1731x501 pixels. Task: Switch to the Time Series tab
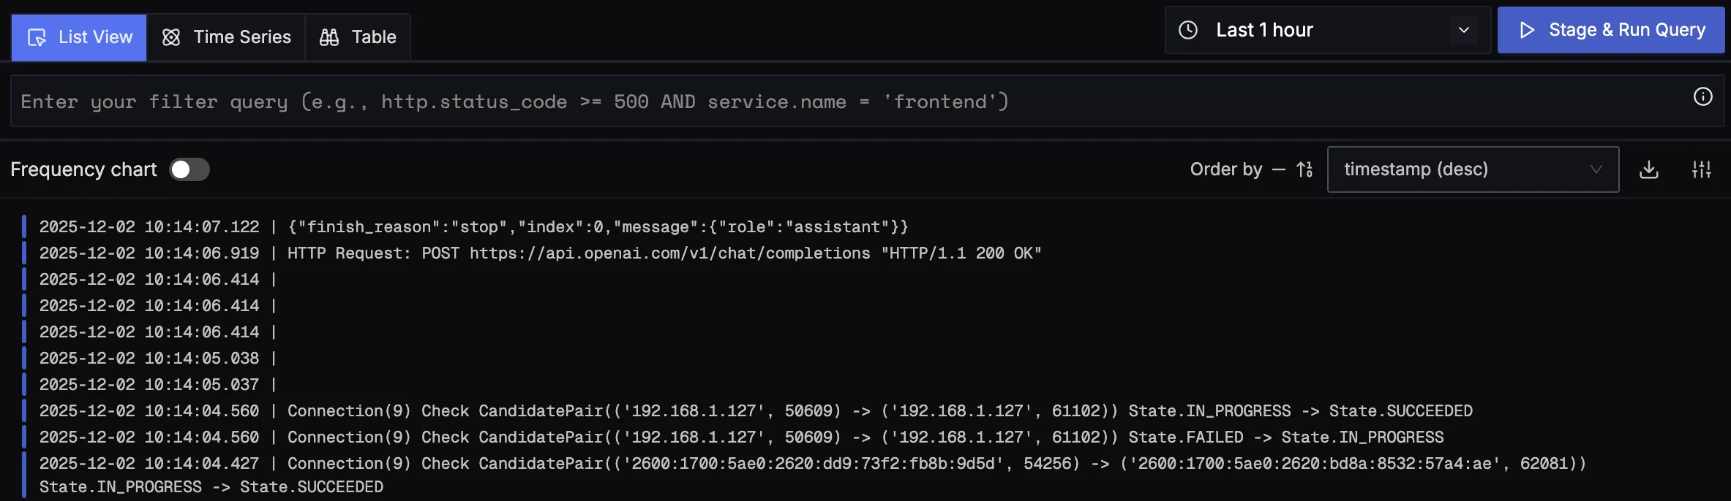point(226,37)
